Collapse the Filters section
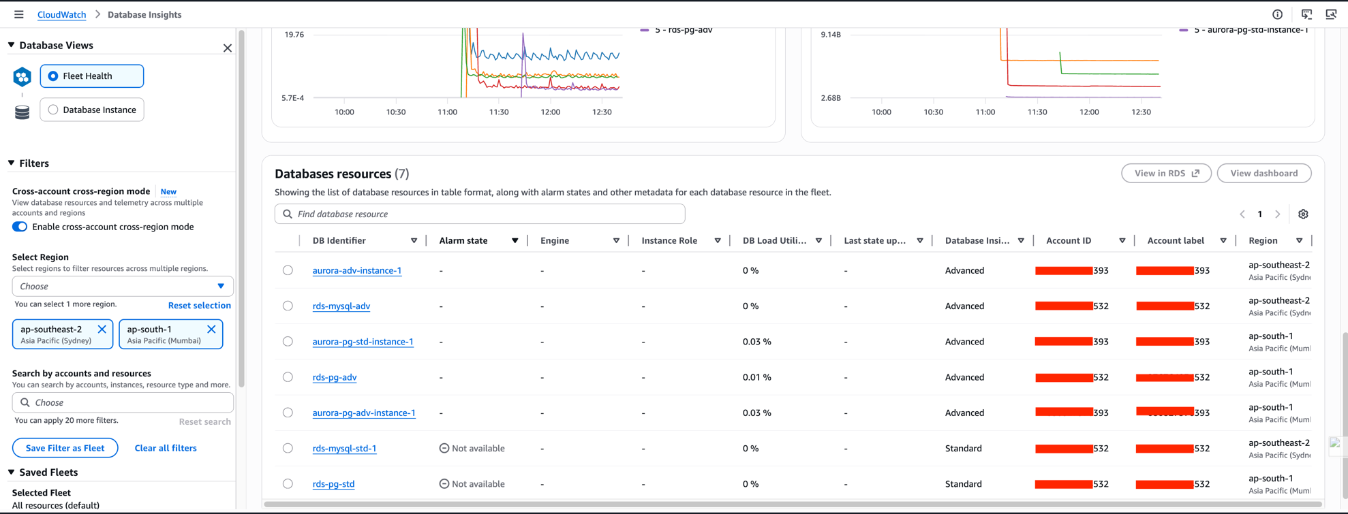The width and height of the screenshot is (1348, 514). [12, 163]
